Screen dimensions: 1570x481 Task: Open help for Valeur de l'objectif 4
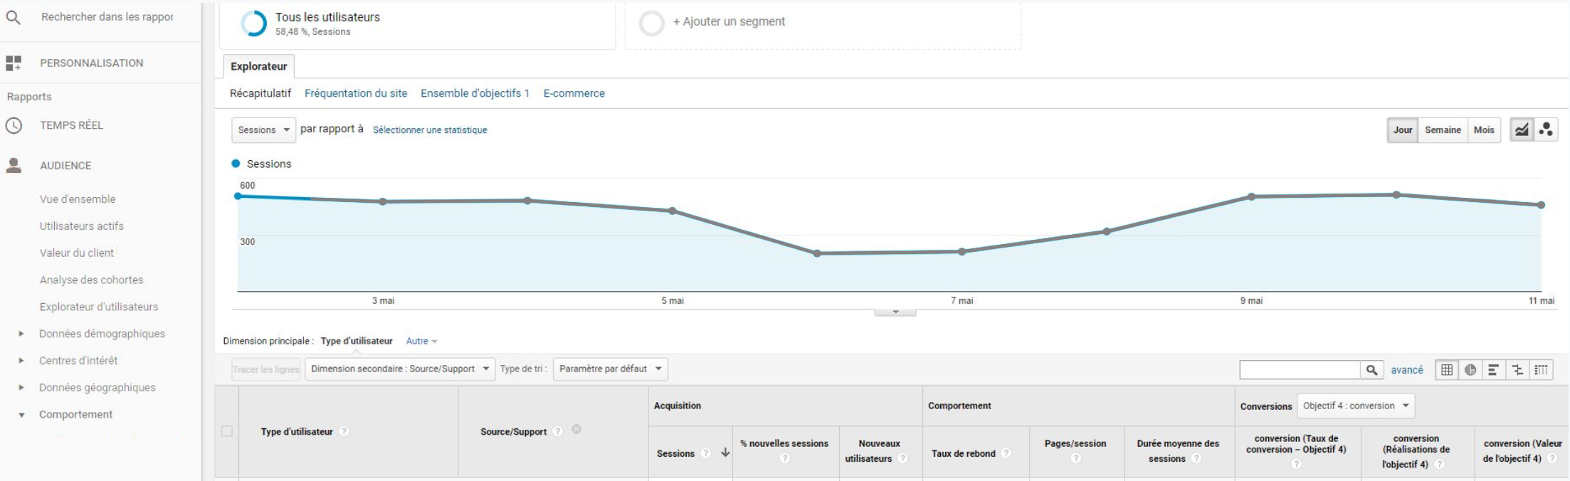click(1552, 458)
